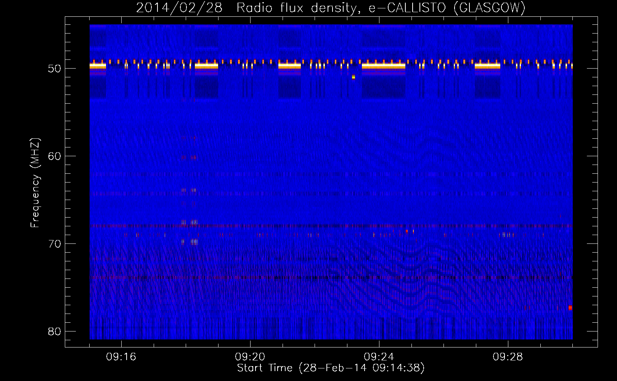
Task: Click the 50 frequency tick label
Action: pos(55,69)
